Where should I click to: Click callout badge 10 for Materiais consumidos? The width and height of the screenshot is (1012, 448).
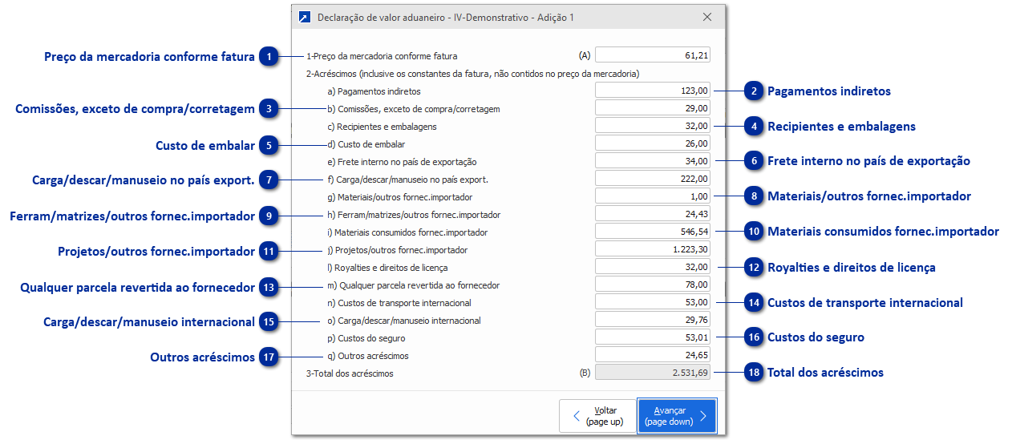pyautogui.click(x=754, y=232)
